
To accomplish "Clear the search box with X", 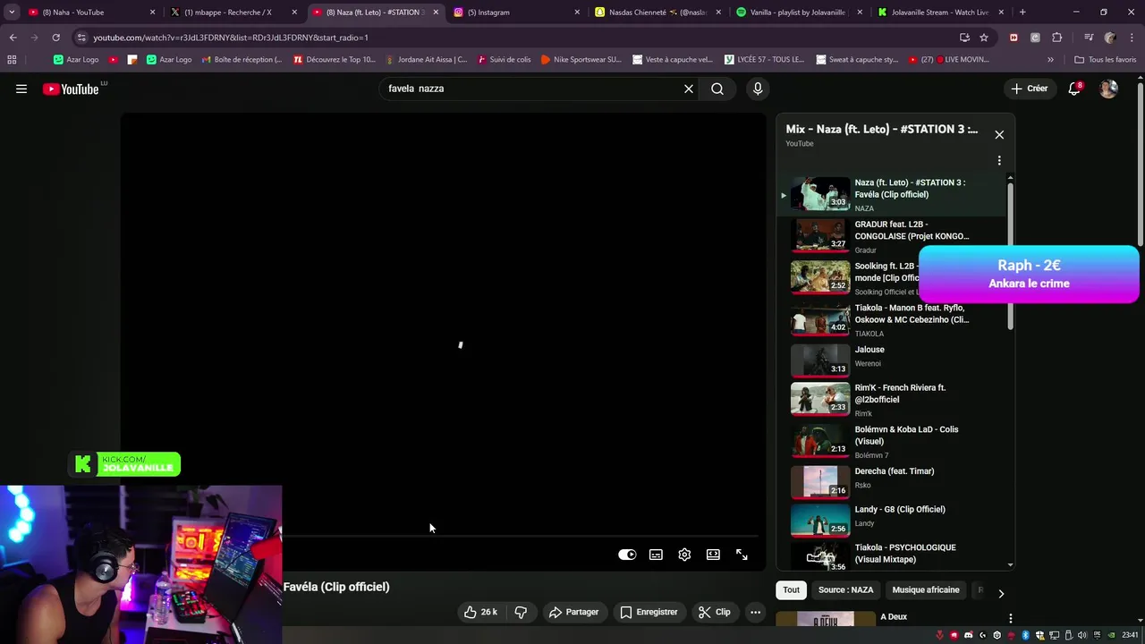I will [x=689, y=89].
